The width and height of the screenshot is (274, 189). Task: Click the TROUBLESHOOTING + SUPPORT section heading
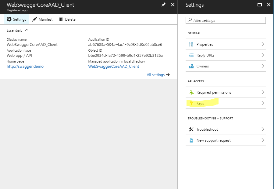click(210, 119)
